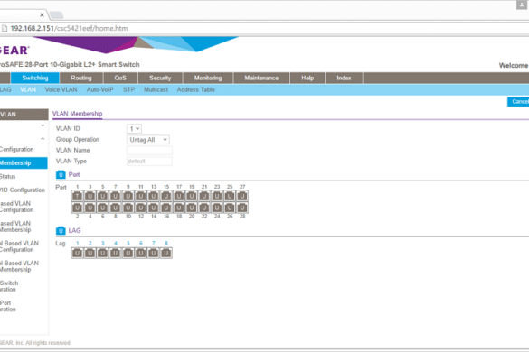
Task: Go to Multicast submenu
Action: pyautogui.click(x=156, y=89)
